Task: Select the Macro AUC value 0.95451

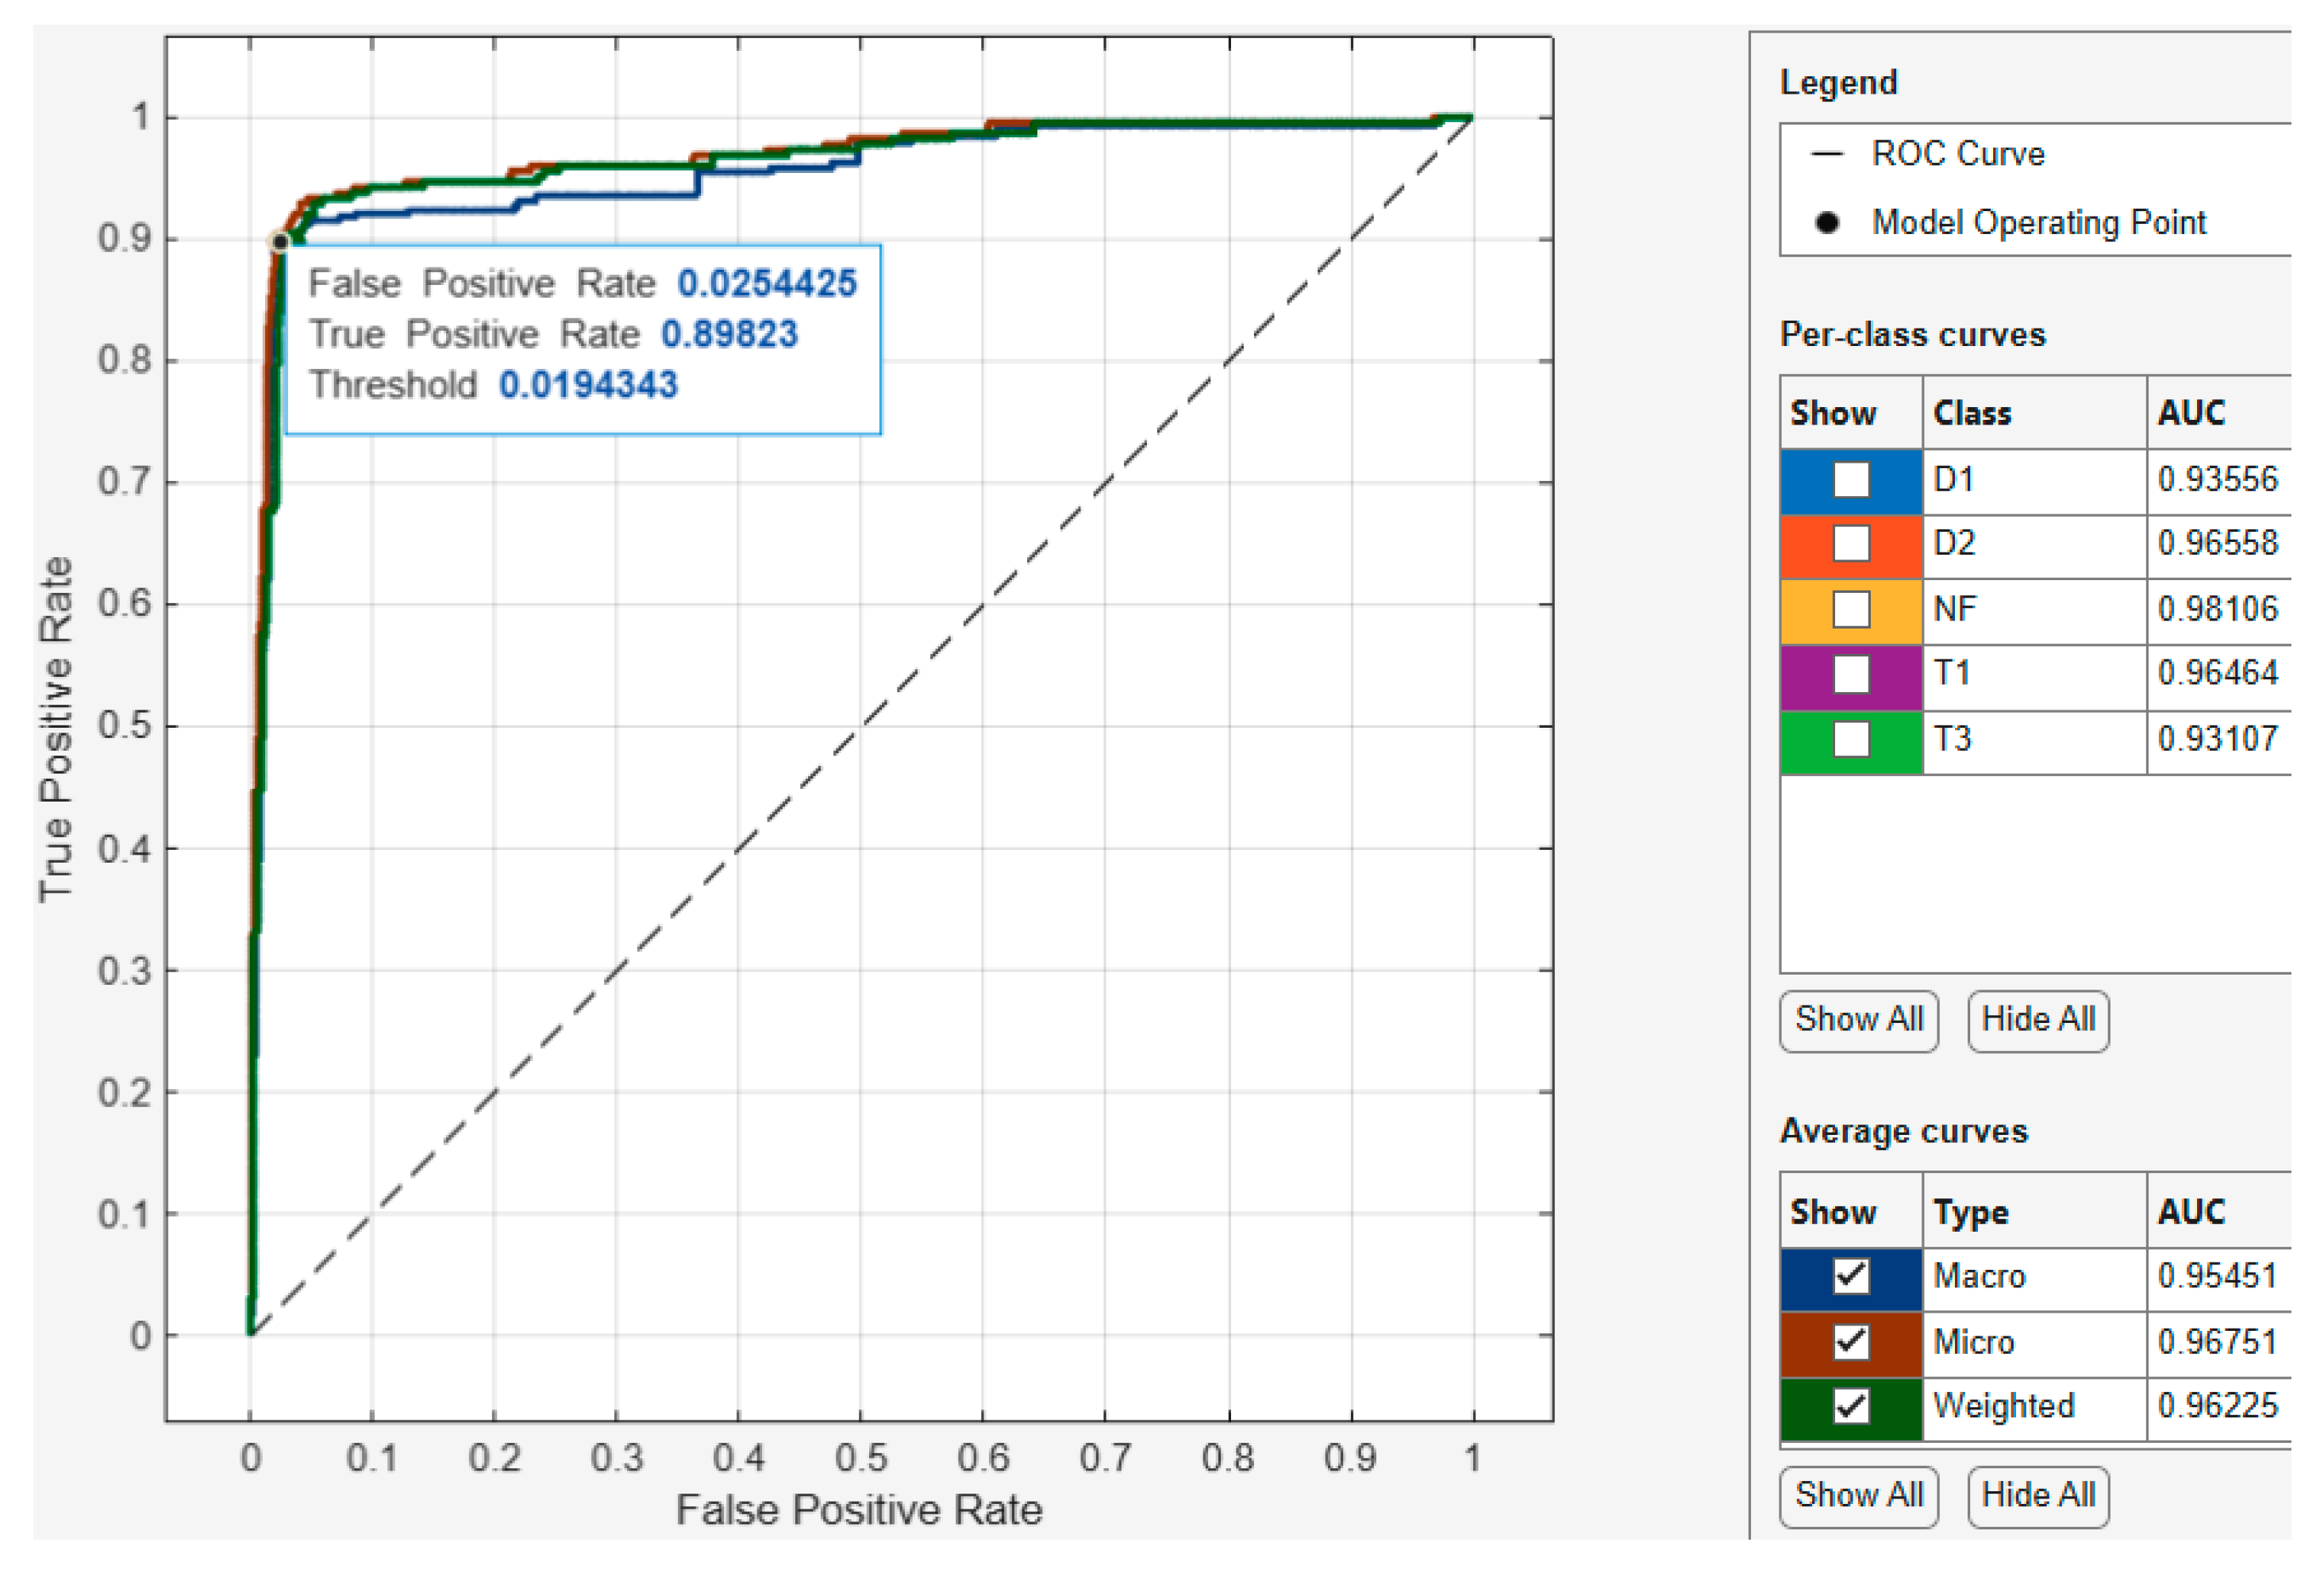Action: click(2216, 1276)
